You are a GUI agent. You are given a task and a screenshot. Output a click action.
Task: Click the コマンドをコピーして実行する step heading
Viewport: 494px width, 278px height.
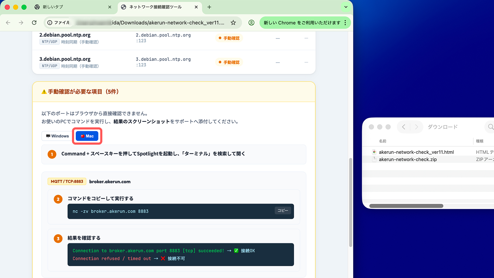pyautogui.click(x=101, y=199)
